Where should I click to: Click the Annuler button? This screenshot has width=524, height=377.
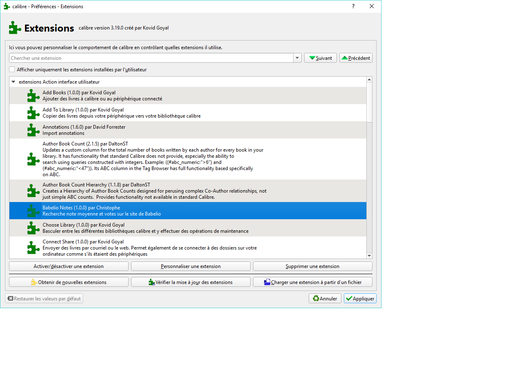point(325,298)
